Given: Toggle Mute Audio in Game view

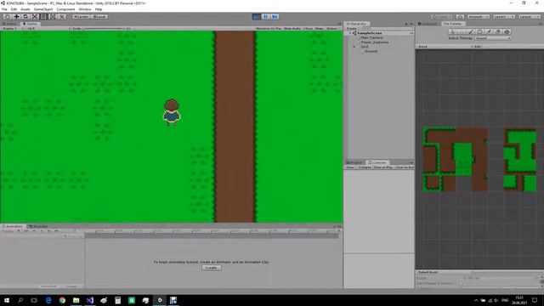Looking at the screenshot, I should (292, 28).
